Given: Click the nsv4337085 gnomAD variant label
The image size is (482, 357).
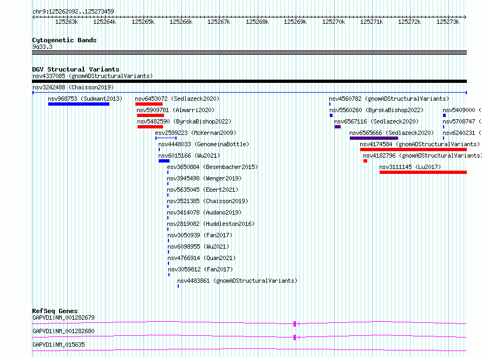Looking at the screenshot, I should tap(93, 76).
